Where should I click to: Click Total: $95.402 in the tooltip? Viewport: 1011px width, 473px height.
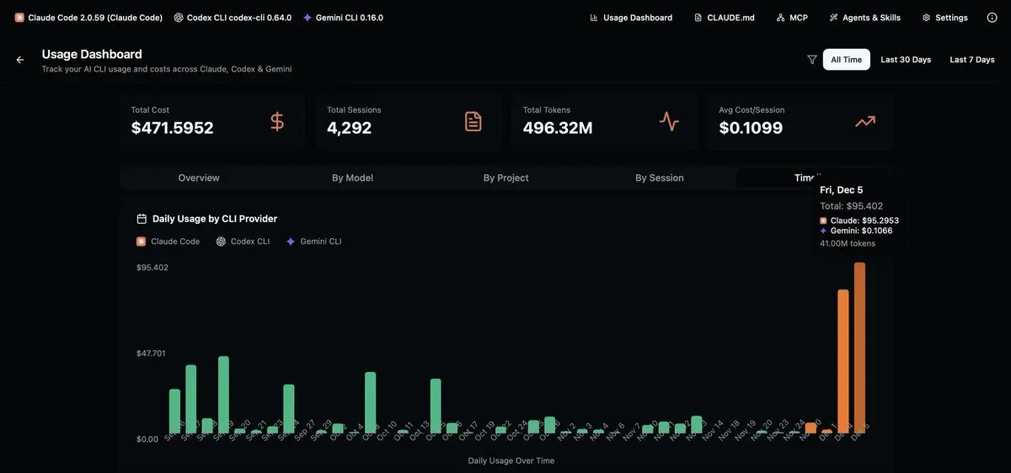[x=852, y=206]
